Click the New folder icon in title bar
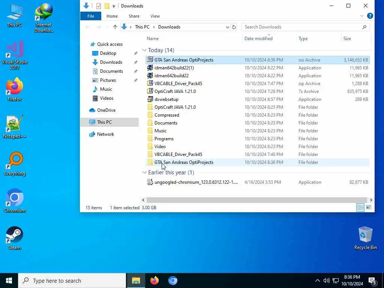The height and width of the screenshot is (288, 384). [x=107, y=6]
